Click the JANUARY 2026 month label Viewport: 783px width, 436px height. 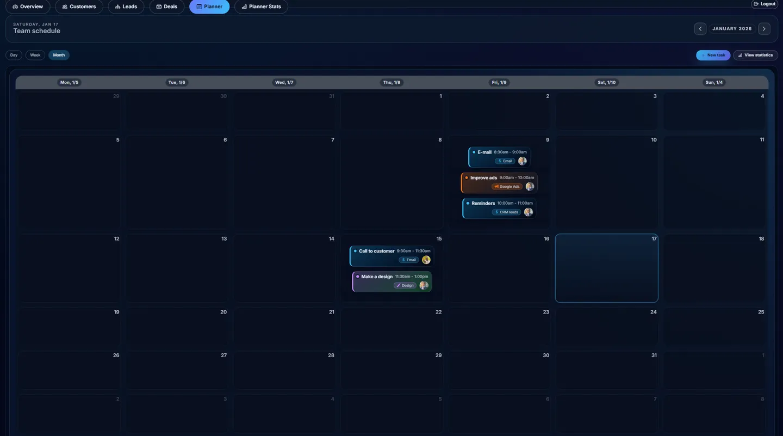pyautogui.click(x=732, y=29)
